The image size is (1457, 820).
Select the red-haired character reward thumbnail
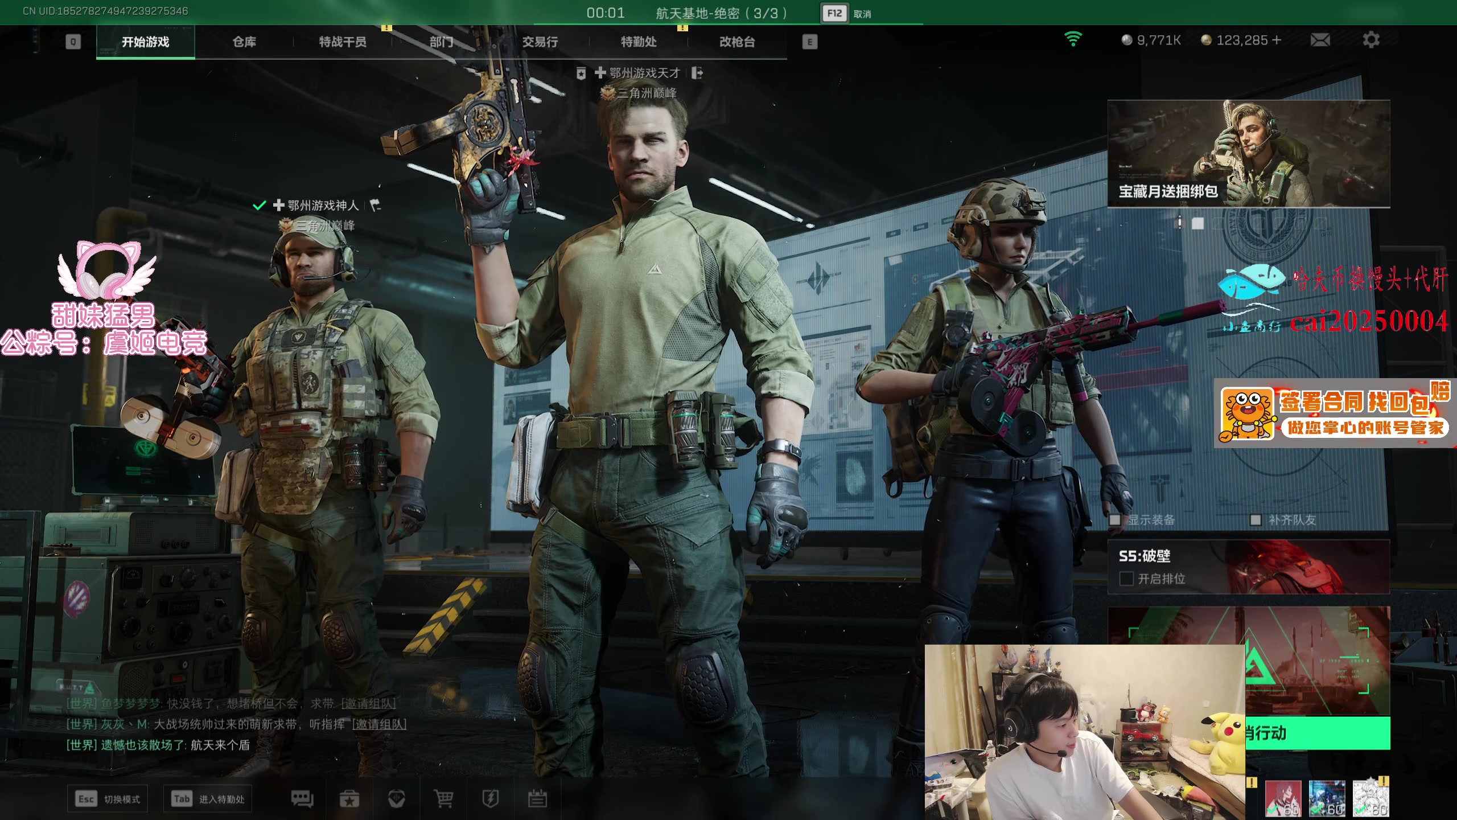pyautogui.click(x=1283, y=798)
